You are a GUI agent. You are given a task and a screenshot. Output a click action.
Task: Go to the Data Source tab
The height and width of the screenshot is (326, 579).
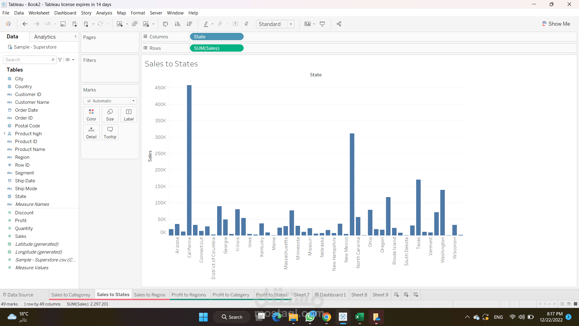pos(18,295)
